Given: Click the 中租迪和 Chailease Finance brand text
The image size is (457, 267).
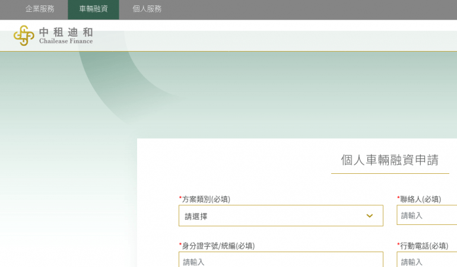Looking at the screenshot, I should (66, 36).
